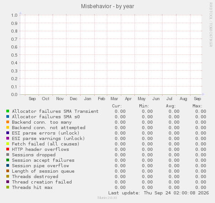Select the Session accept failures legend label
The width and height of the screenshot is (215, 203).
tap(43, 160)
